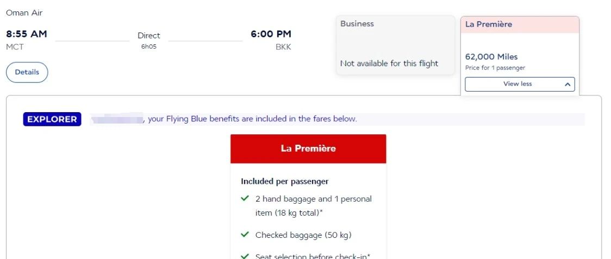The width and height of the screenshot is (611, 259).
Task: Click the Oman Air airline name
Action: point(24,12)
